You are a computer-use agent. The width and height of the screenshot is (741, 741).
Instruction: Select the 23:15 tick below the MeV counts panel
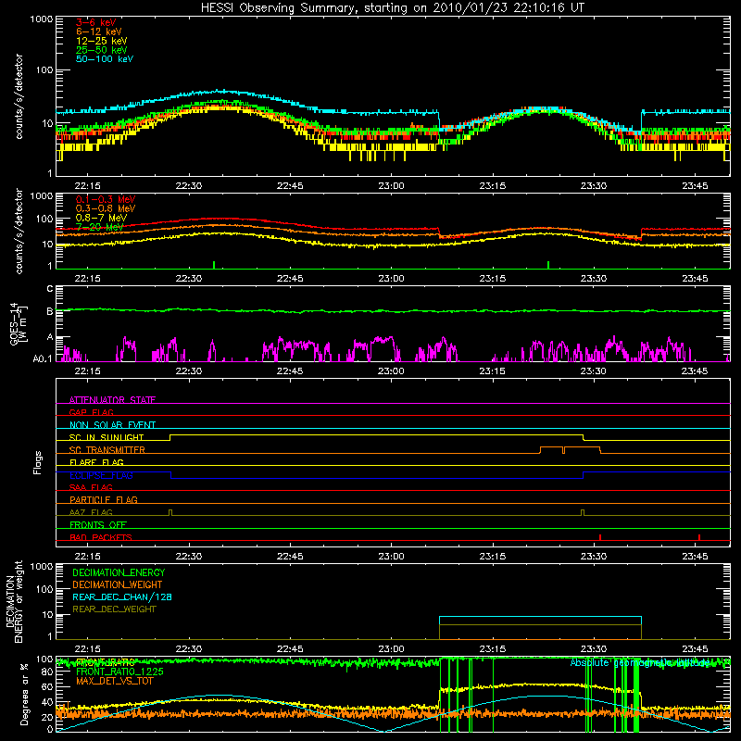click(x=493, y=279)
